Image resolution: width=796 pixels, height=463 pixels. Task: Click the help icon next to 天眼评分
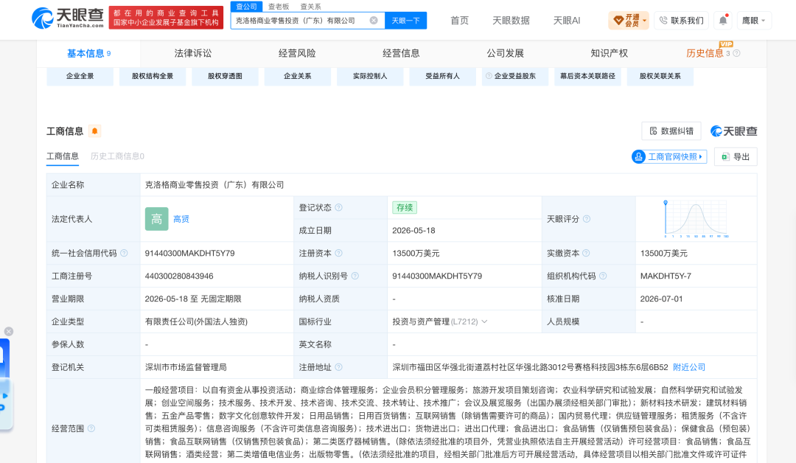pos(587,219)
